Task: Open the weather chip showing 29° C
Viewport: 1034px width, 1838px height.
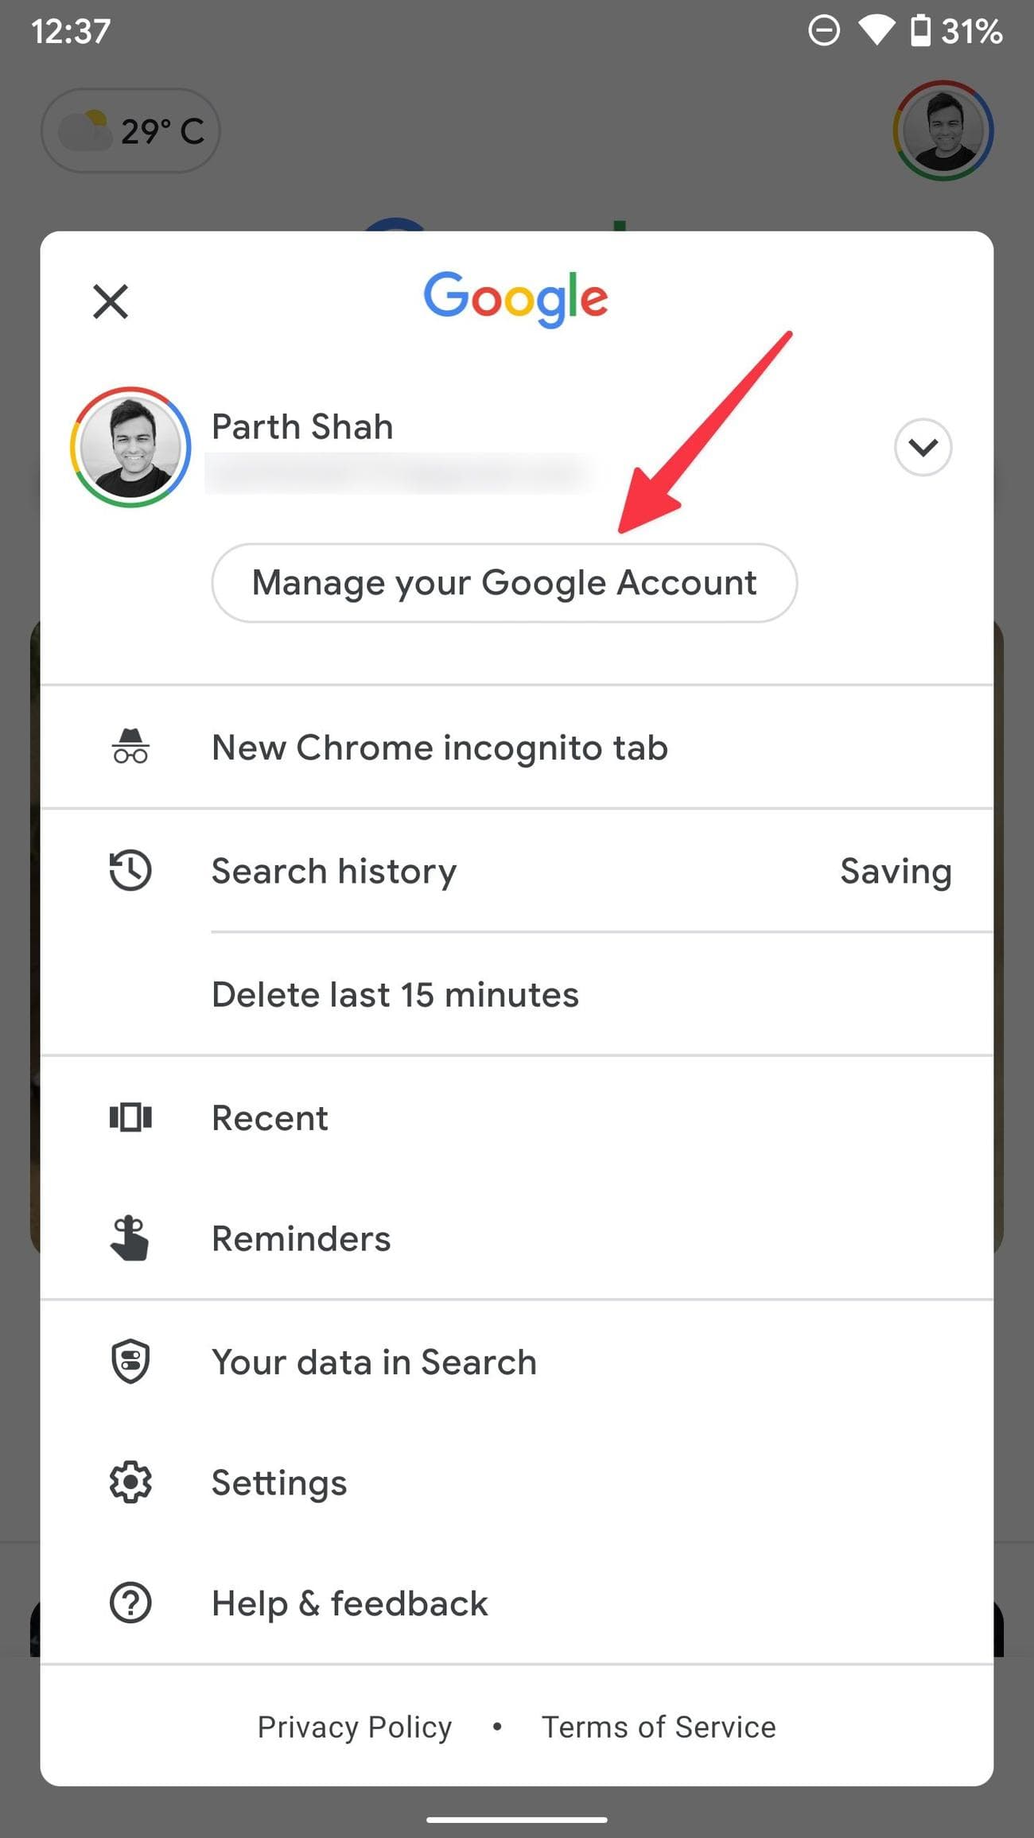Action: click(x=130, y=130)
